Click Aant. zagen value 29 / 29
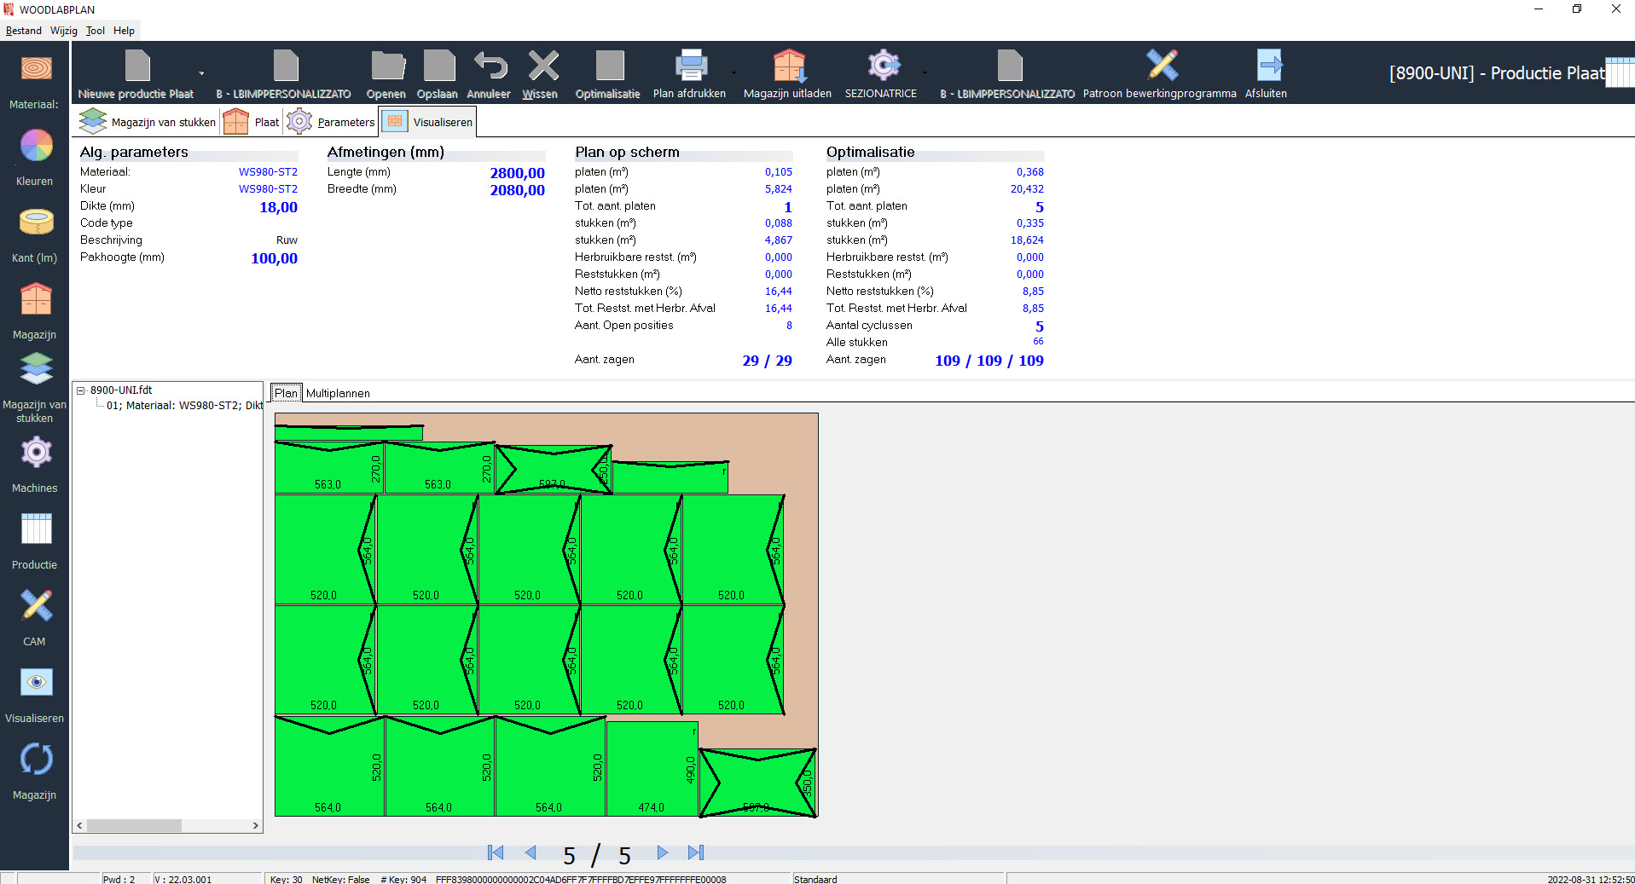Image resolution: width=1635 pixels, height=884 pixels. (x=768, y=361)
